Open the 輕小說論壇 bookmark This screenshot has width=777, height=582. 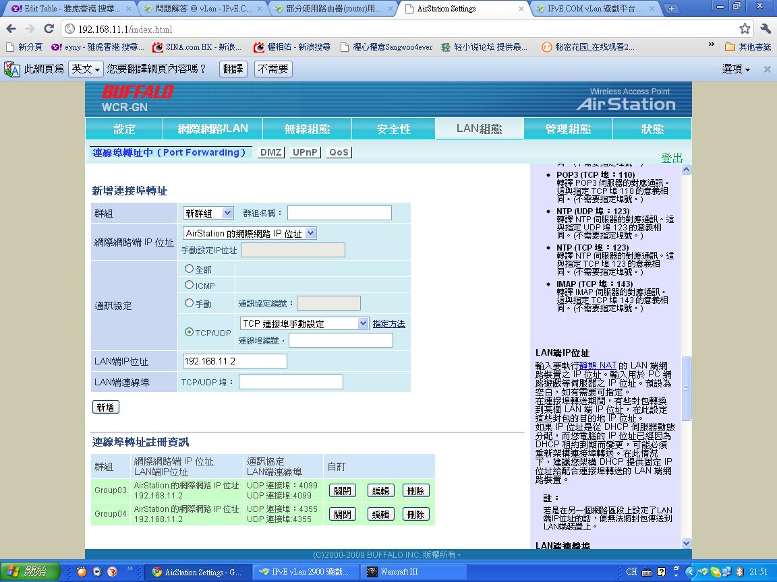coord(484,47)
